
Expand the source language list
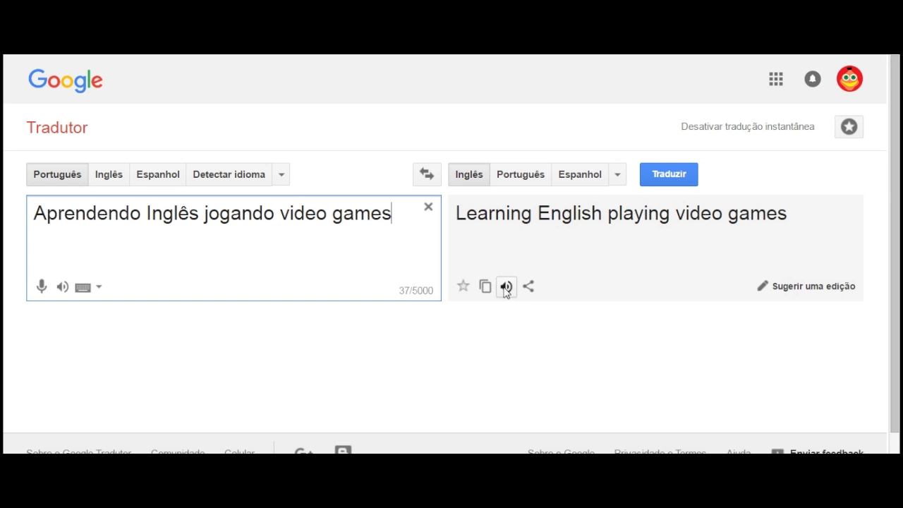(x=281, y=174)
